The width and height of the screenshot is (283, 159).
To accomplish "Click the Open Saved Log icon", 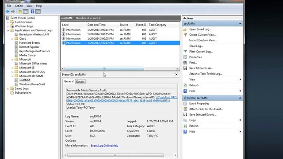I will (185, 29).
